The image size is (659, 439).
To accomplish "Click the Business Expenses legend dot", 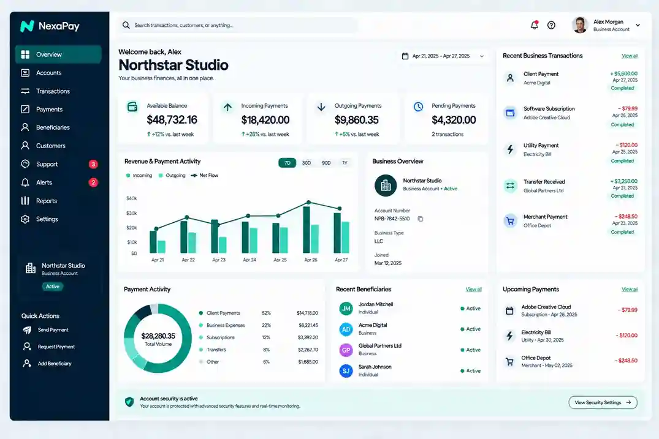I will click(x=201, y=325).
